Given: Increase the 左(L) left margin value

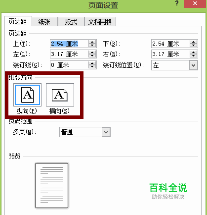Looking at the screenshot, I should click(x=92, y=53).
